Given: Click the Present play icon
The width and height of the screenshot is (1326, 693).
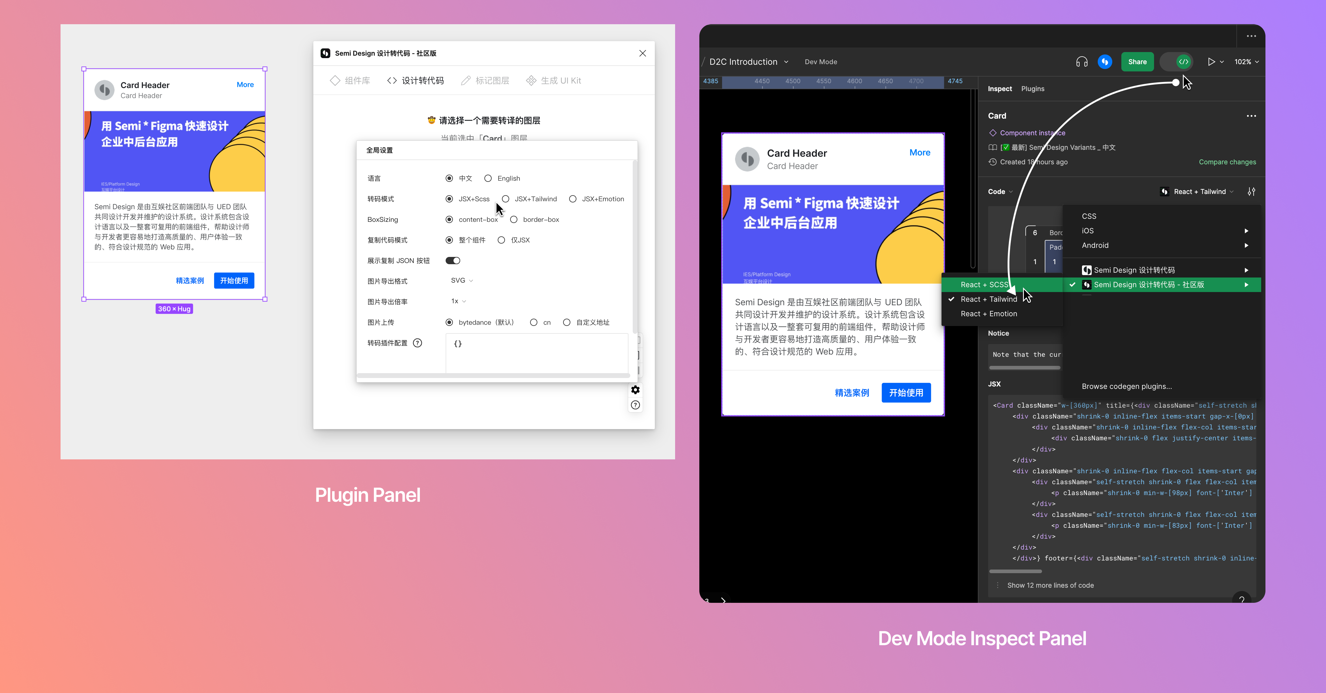Looking at the screenshot, I should (1211, 62).
